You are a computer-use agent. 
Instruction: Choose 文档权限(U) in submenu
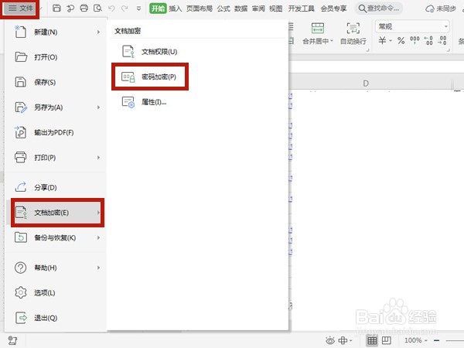tap(150, 52)
